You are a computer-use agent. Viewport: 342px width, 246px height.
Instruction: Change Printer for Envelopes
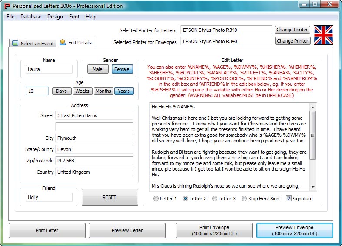coord(292,41)
